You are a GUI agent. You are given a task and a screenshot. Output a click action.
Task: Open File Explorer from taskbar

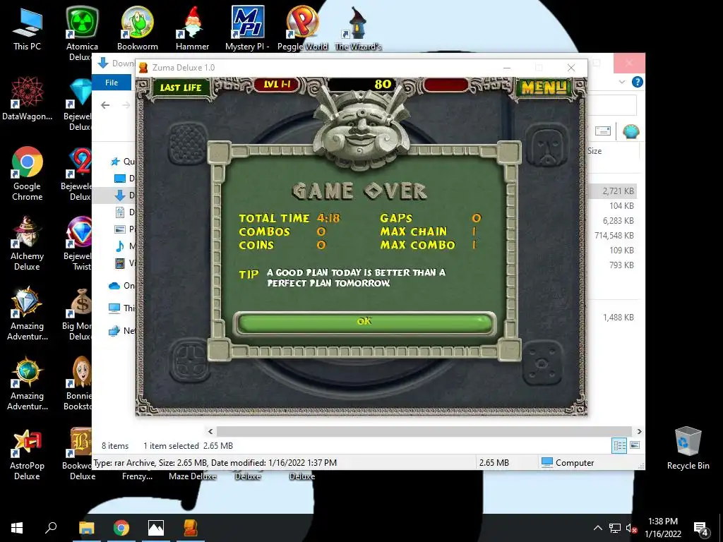coord(86,528)
